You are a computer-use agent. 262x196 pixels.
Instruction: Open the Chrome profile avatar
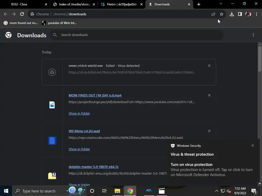click(248, 14)
